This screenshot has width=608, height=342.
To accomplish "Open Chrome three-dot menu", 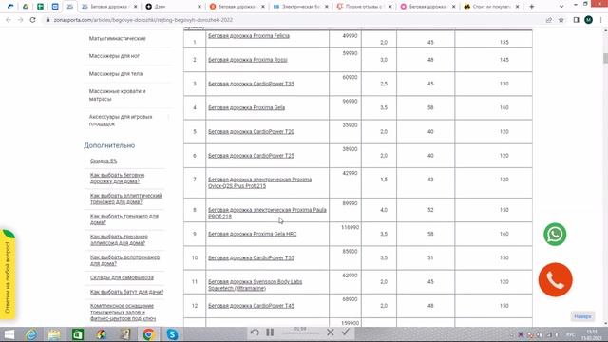I will (601, 20).
